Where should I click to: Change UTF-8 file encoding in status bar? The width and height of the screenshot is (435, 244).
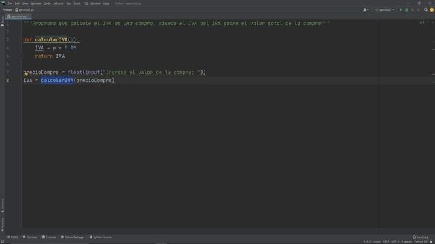396,242
